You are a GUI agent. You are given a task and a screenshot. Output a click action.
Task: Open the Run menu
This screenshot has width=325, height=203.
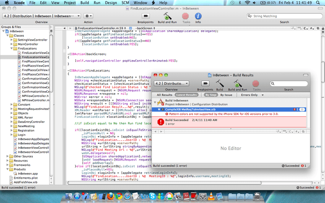pos(97,3)
